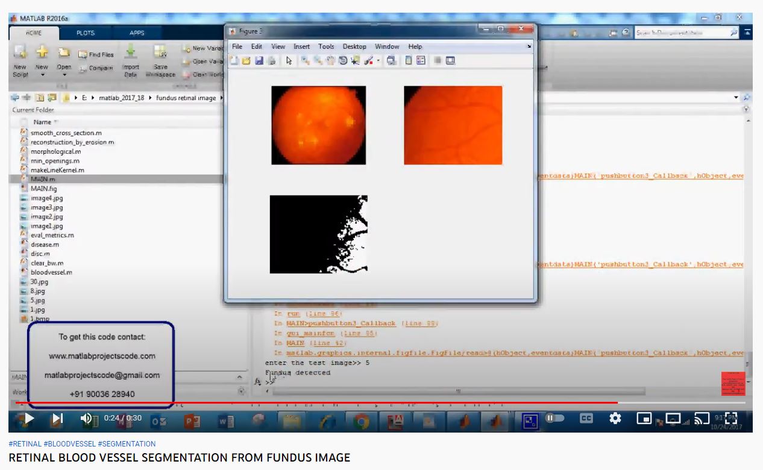Click Save Figure icon in Figure 3 toolbar
Screen dimensions: 763x470
[259, 60]
